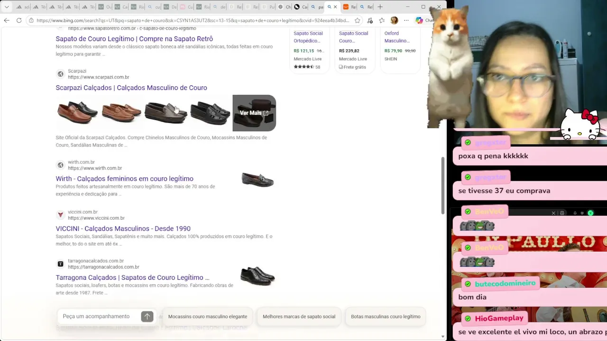Open the grey moccasin Scarpazi thumbnail
Screen dimensions: 607x341
pos(166,113)
